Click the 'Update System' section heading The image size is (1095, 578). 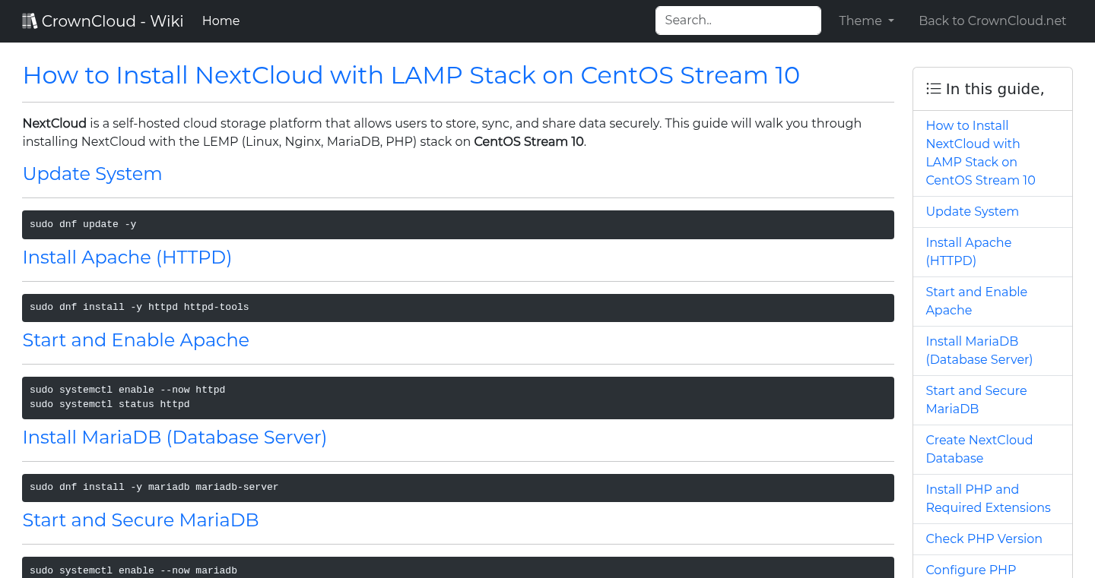click(x=92, y=174)
